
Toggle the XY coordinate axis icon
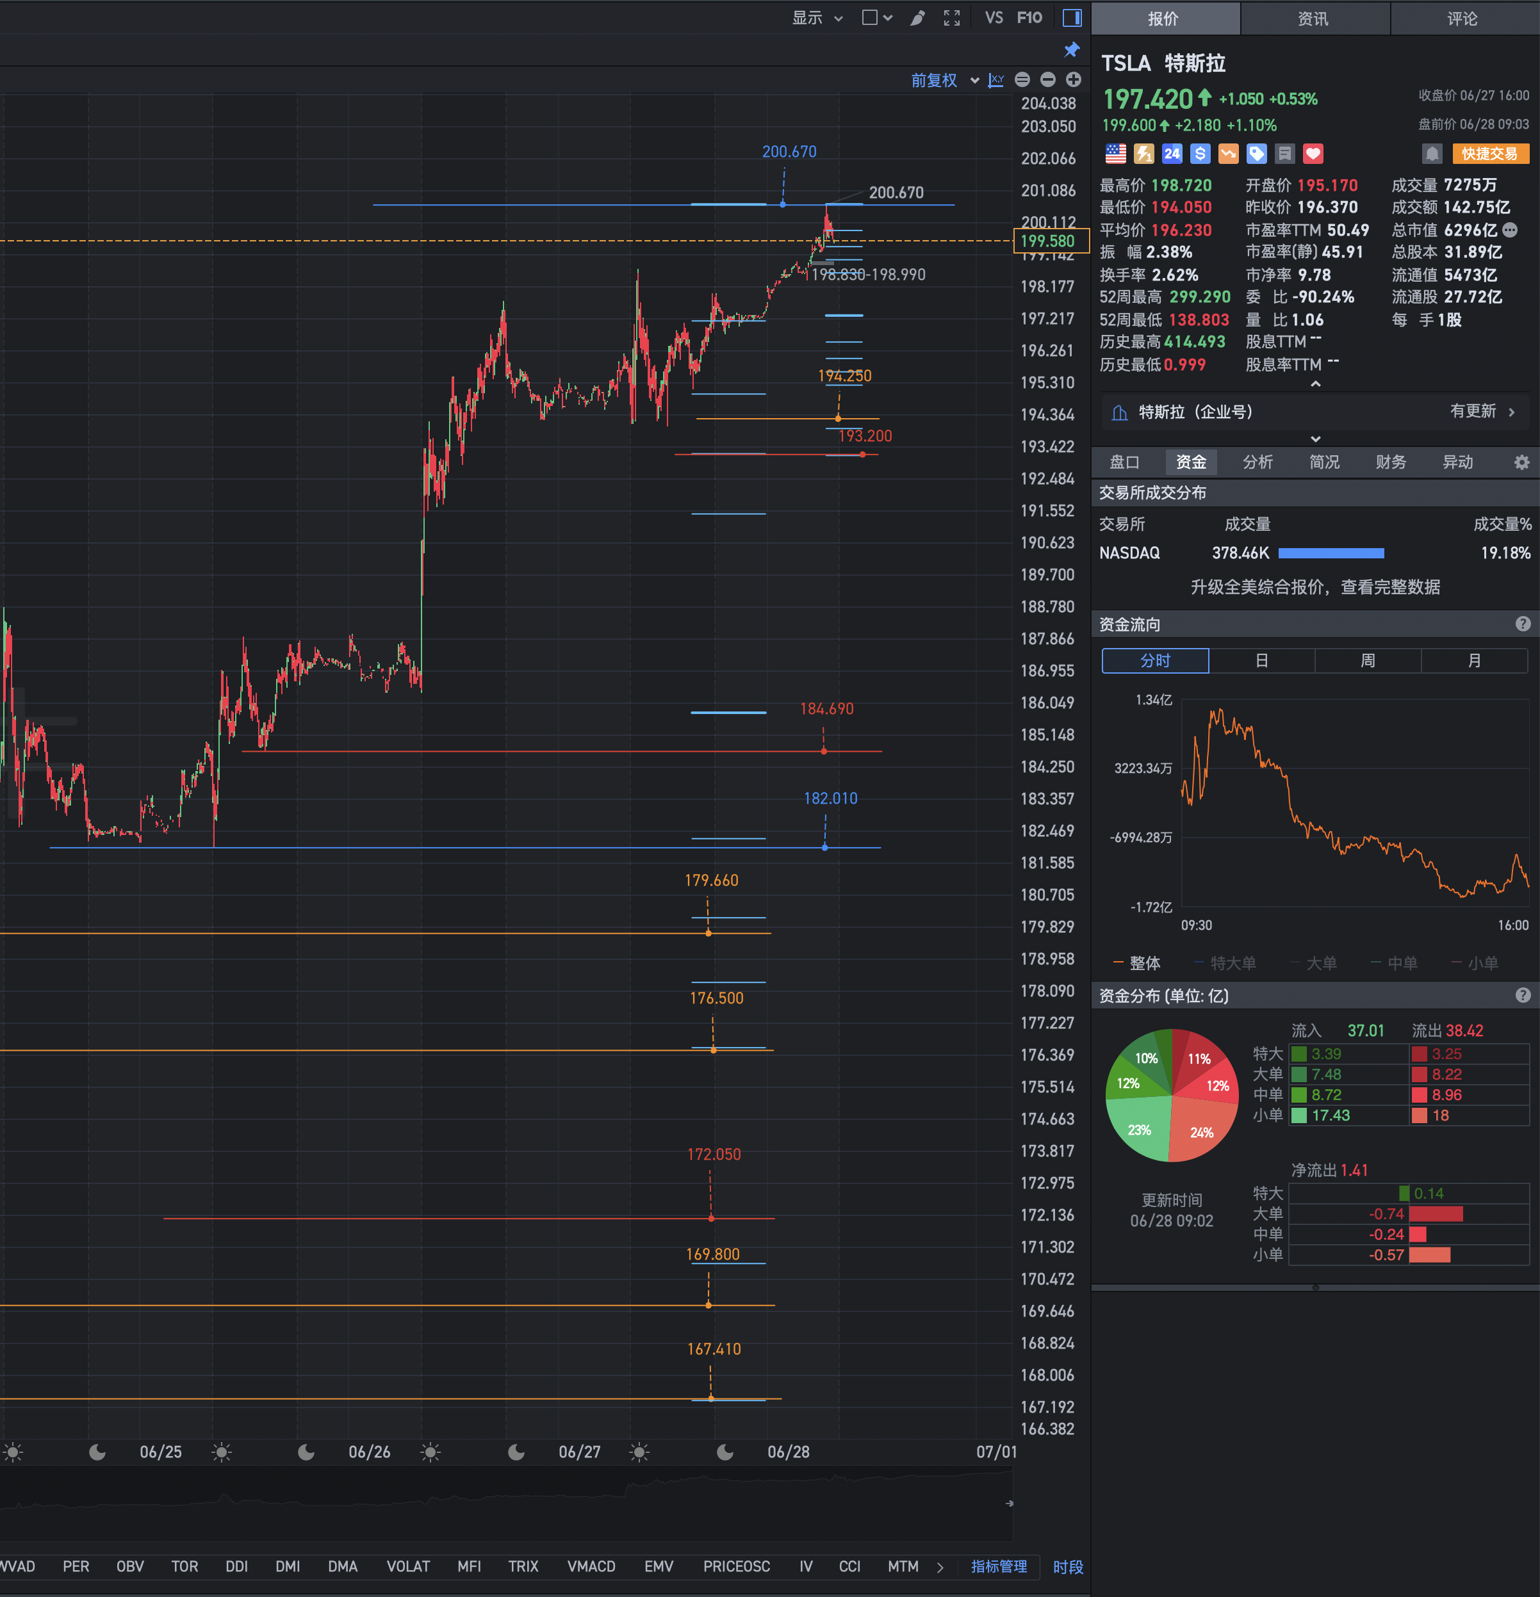click(x=996, y=80)
